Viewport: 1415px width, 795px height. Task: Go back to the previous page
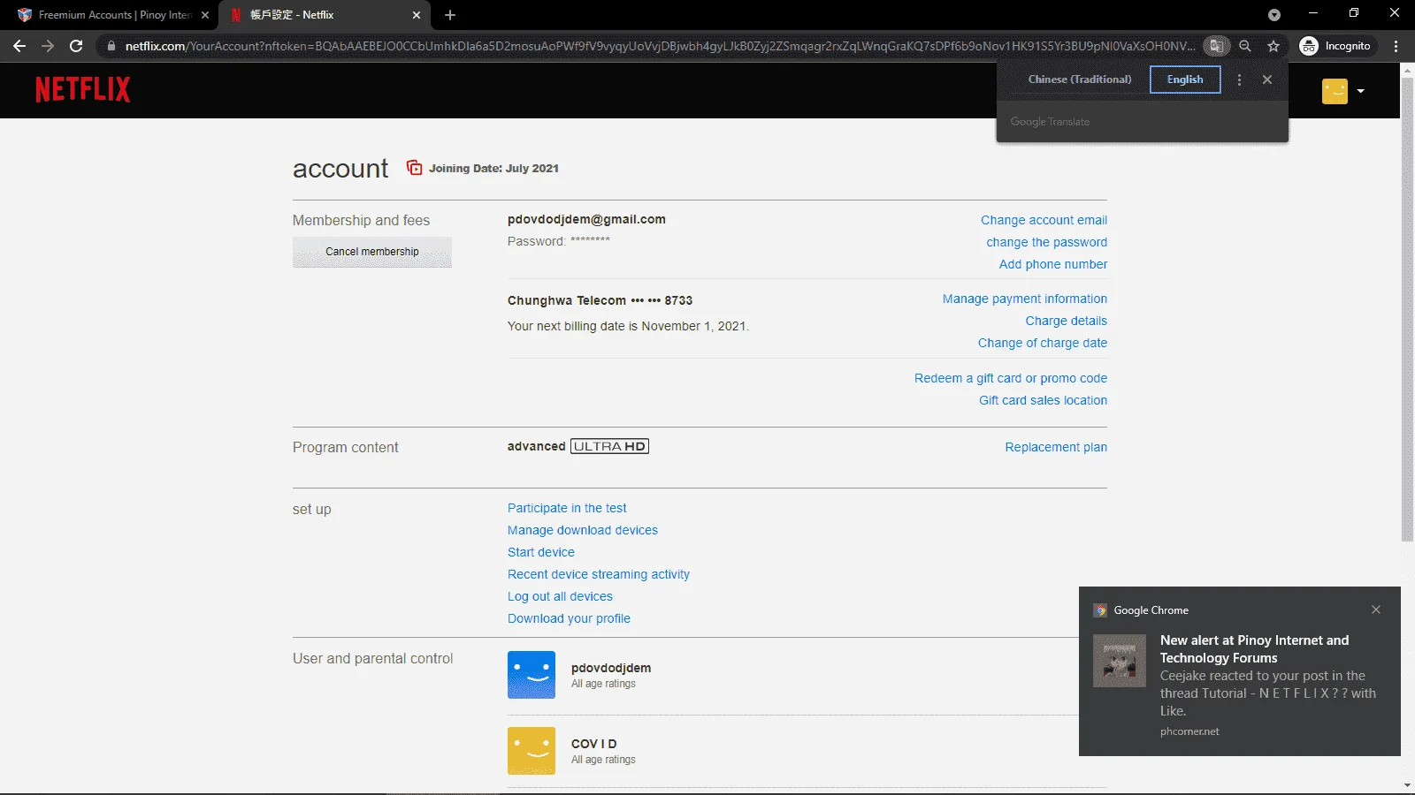(x=19, y=46)
